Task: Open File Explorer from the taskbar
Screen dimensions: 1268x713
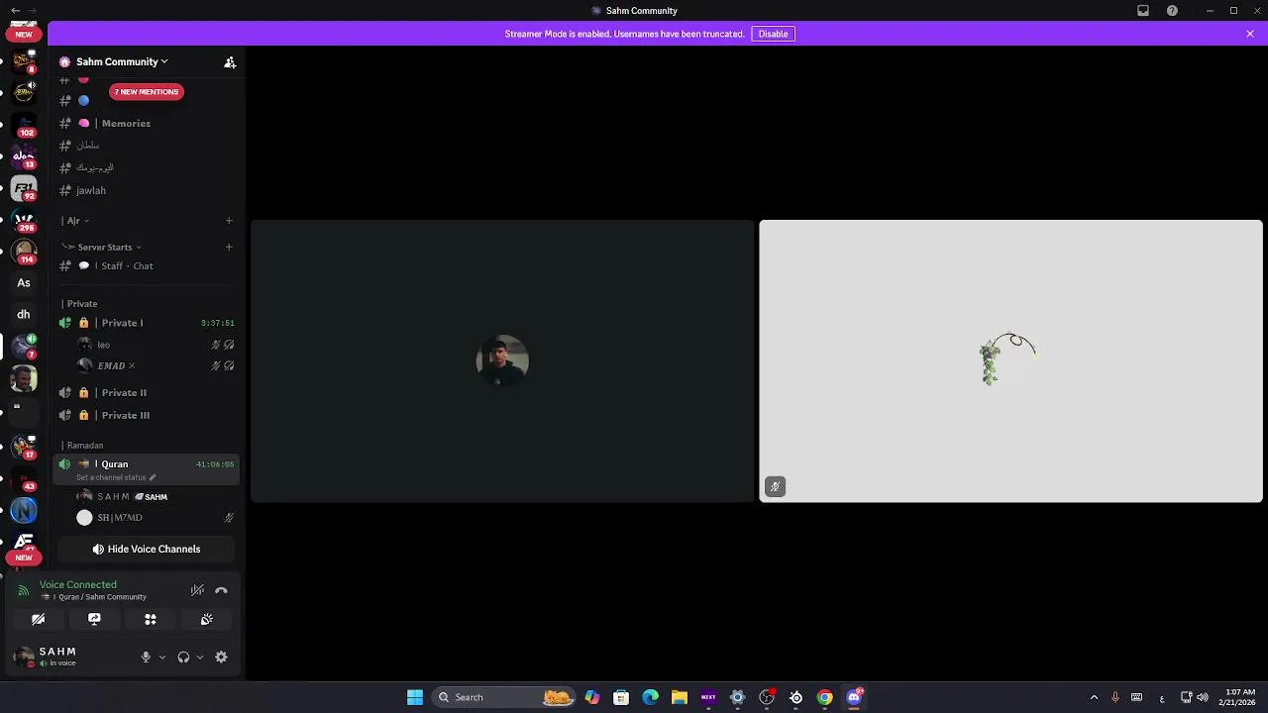Action: click(680, 697)
